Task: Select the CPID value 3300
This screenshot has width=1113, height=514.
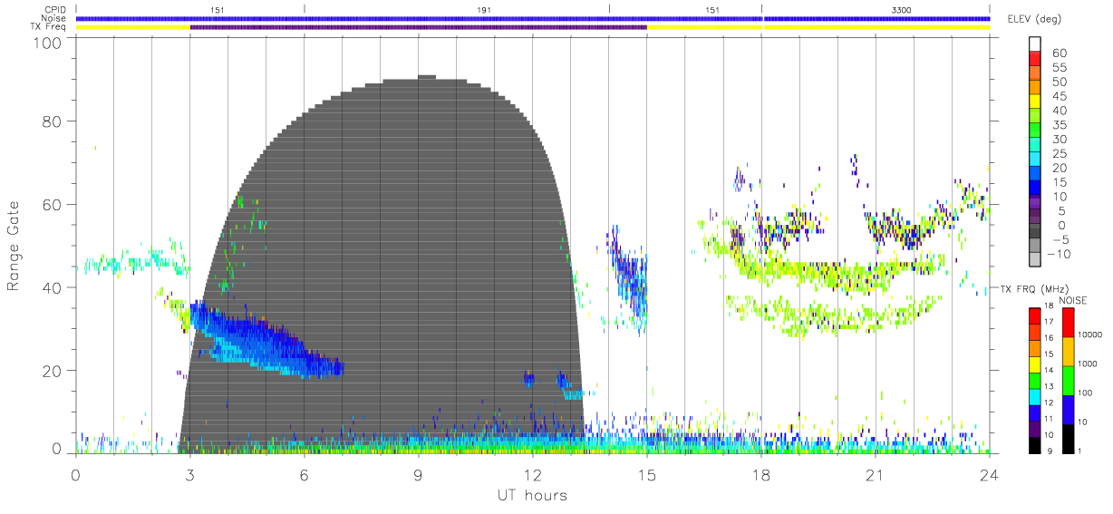Action: click(901, 9)
